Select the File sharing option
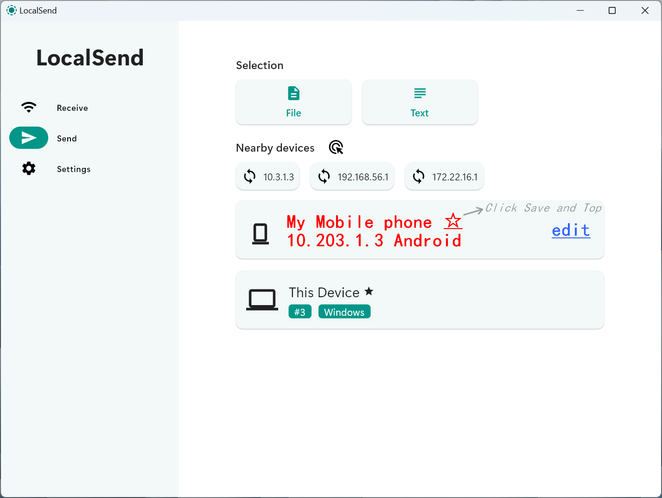This screenshot has width=662, height=498. coord(293,102)
